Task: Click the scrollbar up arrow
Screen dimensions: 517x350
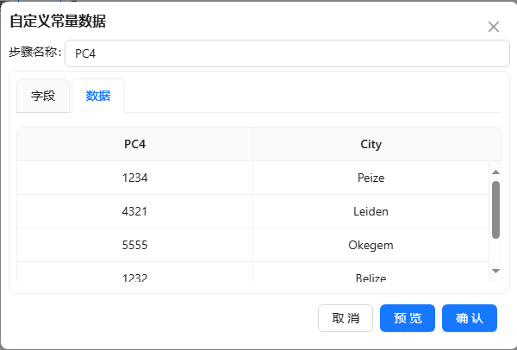Action: pos(495,171)
